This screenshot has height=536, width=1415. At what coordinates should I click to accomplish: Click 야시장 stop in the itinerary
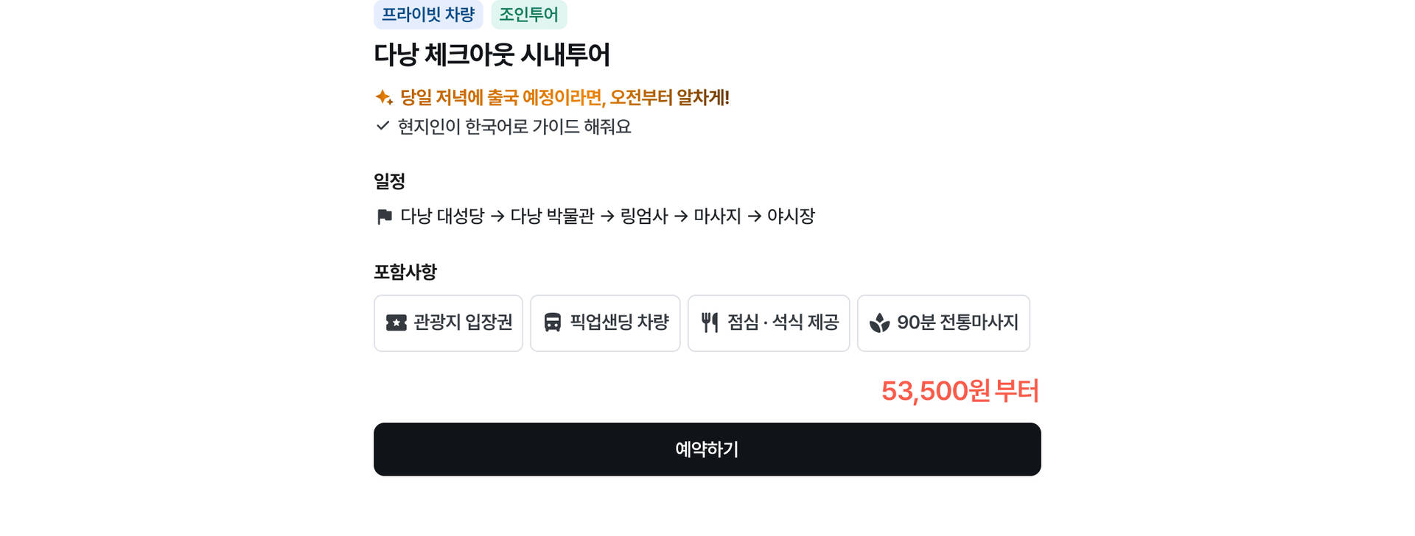coord(791,216)
